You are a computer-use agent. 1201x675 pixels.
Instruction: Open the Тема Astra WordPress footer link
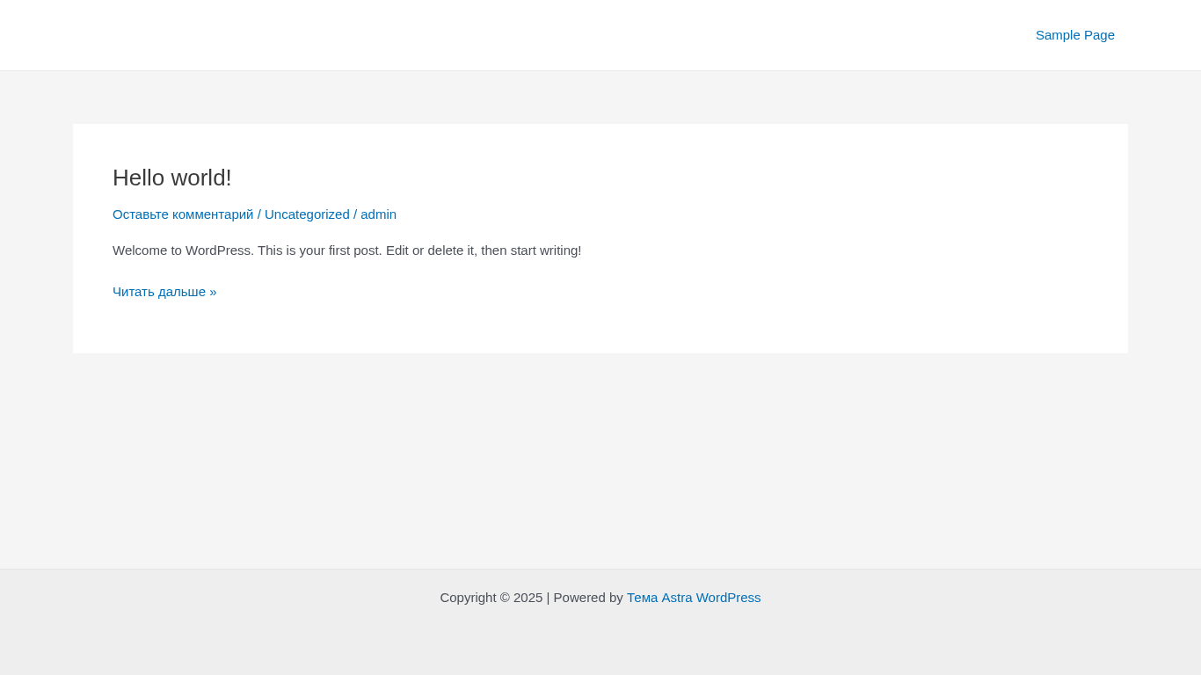[x=694, y=598]
